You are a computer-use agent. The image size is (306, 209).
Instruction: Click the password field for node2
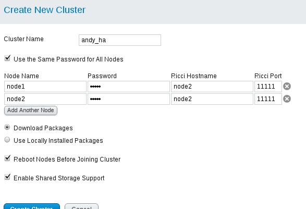tap(129, 99)
